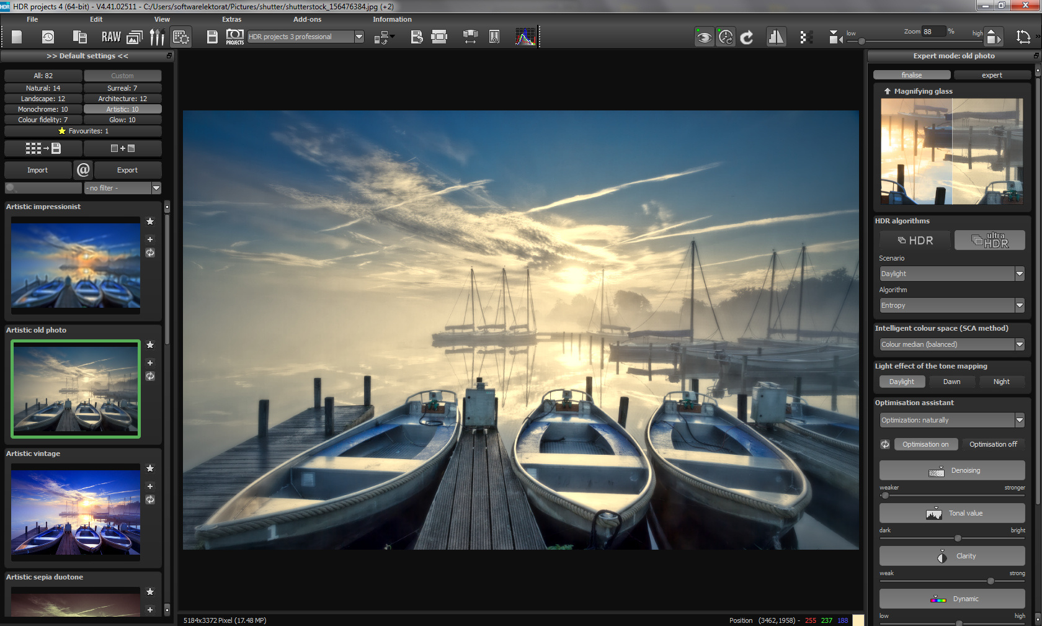1042x626 pixels.
Task: Open the View menu
Action: point(162,19)
